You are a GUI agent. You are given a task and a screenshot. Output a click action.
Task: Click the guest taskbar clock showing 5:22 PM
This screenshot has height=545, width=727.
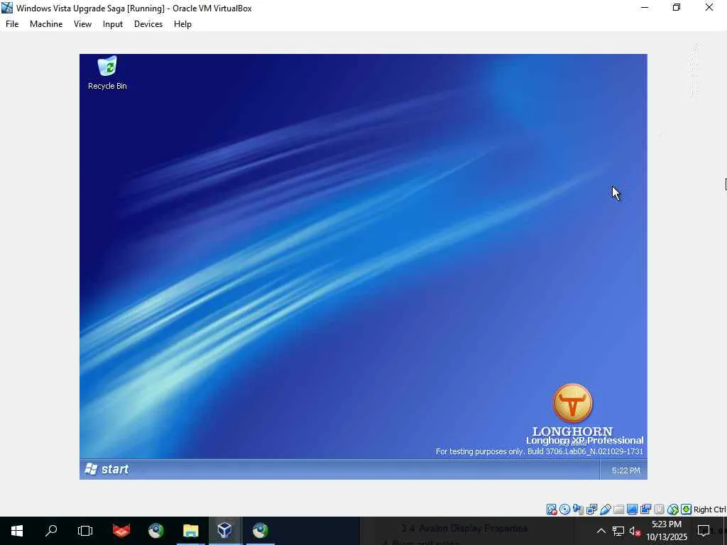(x=625, y=470)
